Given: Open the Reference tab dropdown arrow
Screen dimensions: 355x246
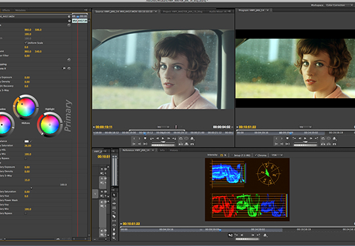Looking at the screenshot, I should (x=153, y=150).
